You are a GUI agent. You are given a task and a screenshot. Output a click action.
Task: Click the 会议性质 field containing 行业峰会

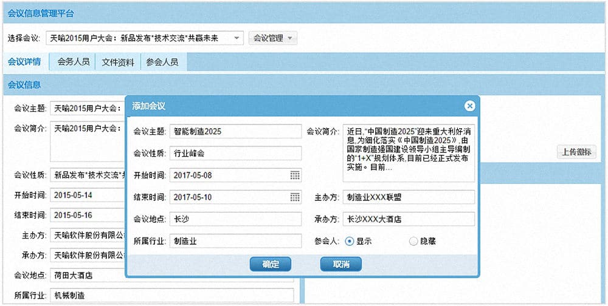pyautogui.click(x=235, y=154)
